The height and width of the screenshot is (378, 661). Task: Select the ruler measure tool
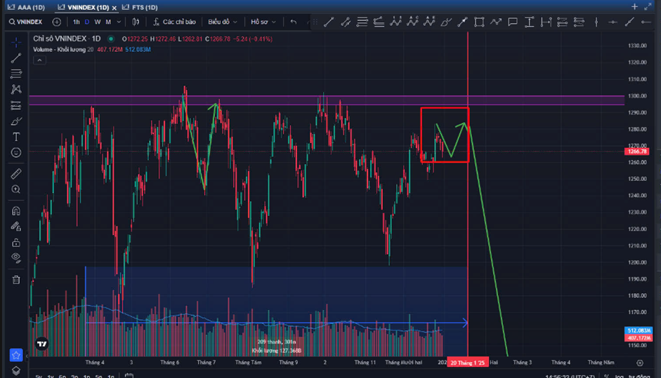pos(16,173)
